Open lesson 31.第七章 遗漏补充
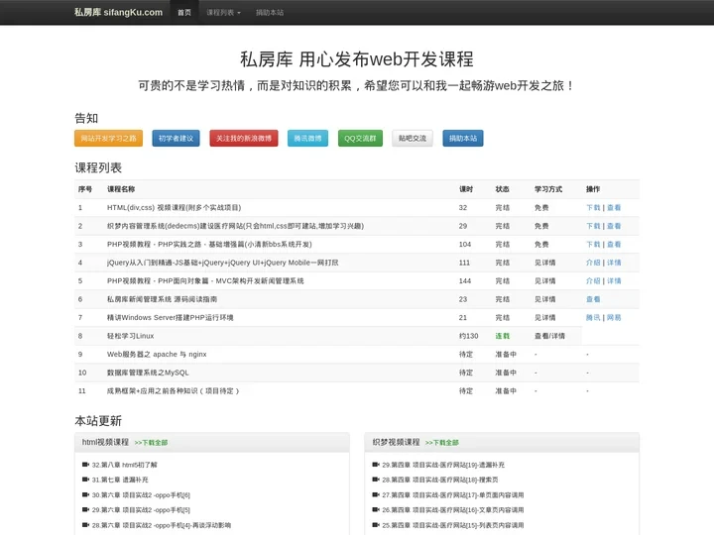This screenshot has width=714, height=535. (x=120, y=480)
